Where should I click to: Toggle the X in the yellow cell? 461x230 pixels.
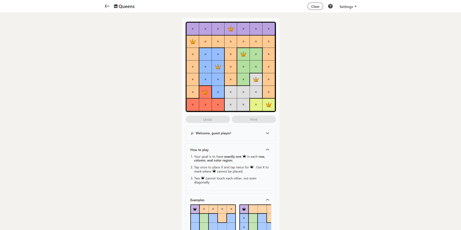coord(256,105)
